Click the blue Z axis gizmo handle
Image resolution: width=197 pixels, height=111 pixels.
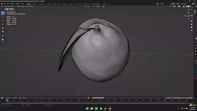pos(189,13)
